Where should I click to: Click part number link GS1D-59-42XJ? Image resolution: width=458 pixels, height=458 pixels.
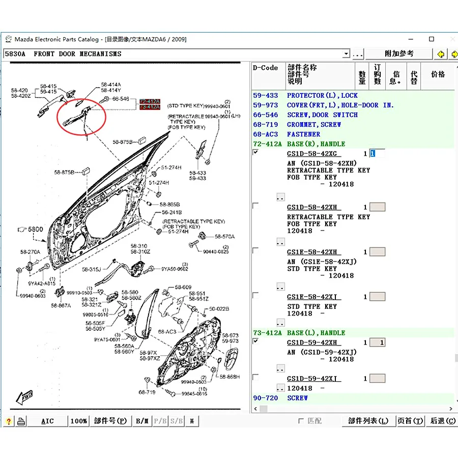coord(313,379)
